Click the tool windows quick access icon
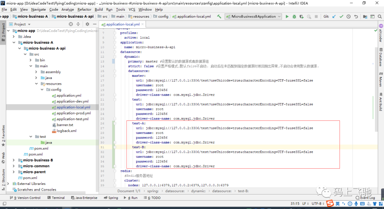 pos(4,204)
